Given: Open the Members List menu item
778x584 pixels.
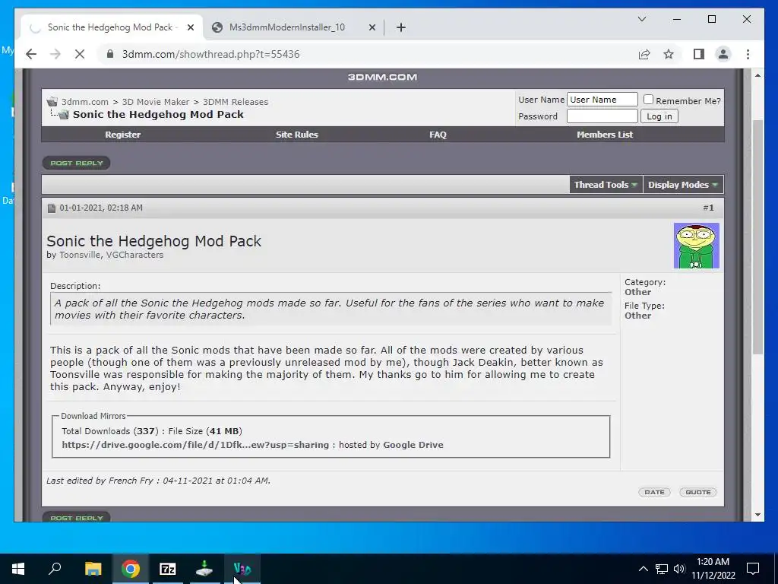Looking at the screenshot, I should 604,135.
